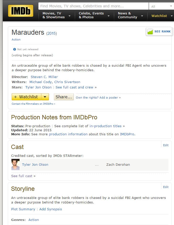This screenshot has height=225, width=174.
Task: Expand the Movies, TV & Showtimes arrow
Action: pyautogui.click(x=69, y=16)
